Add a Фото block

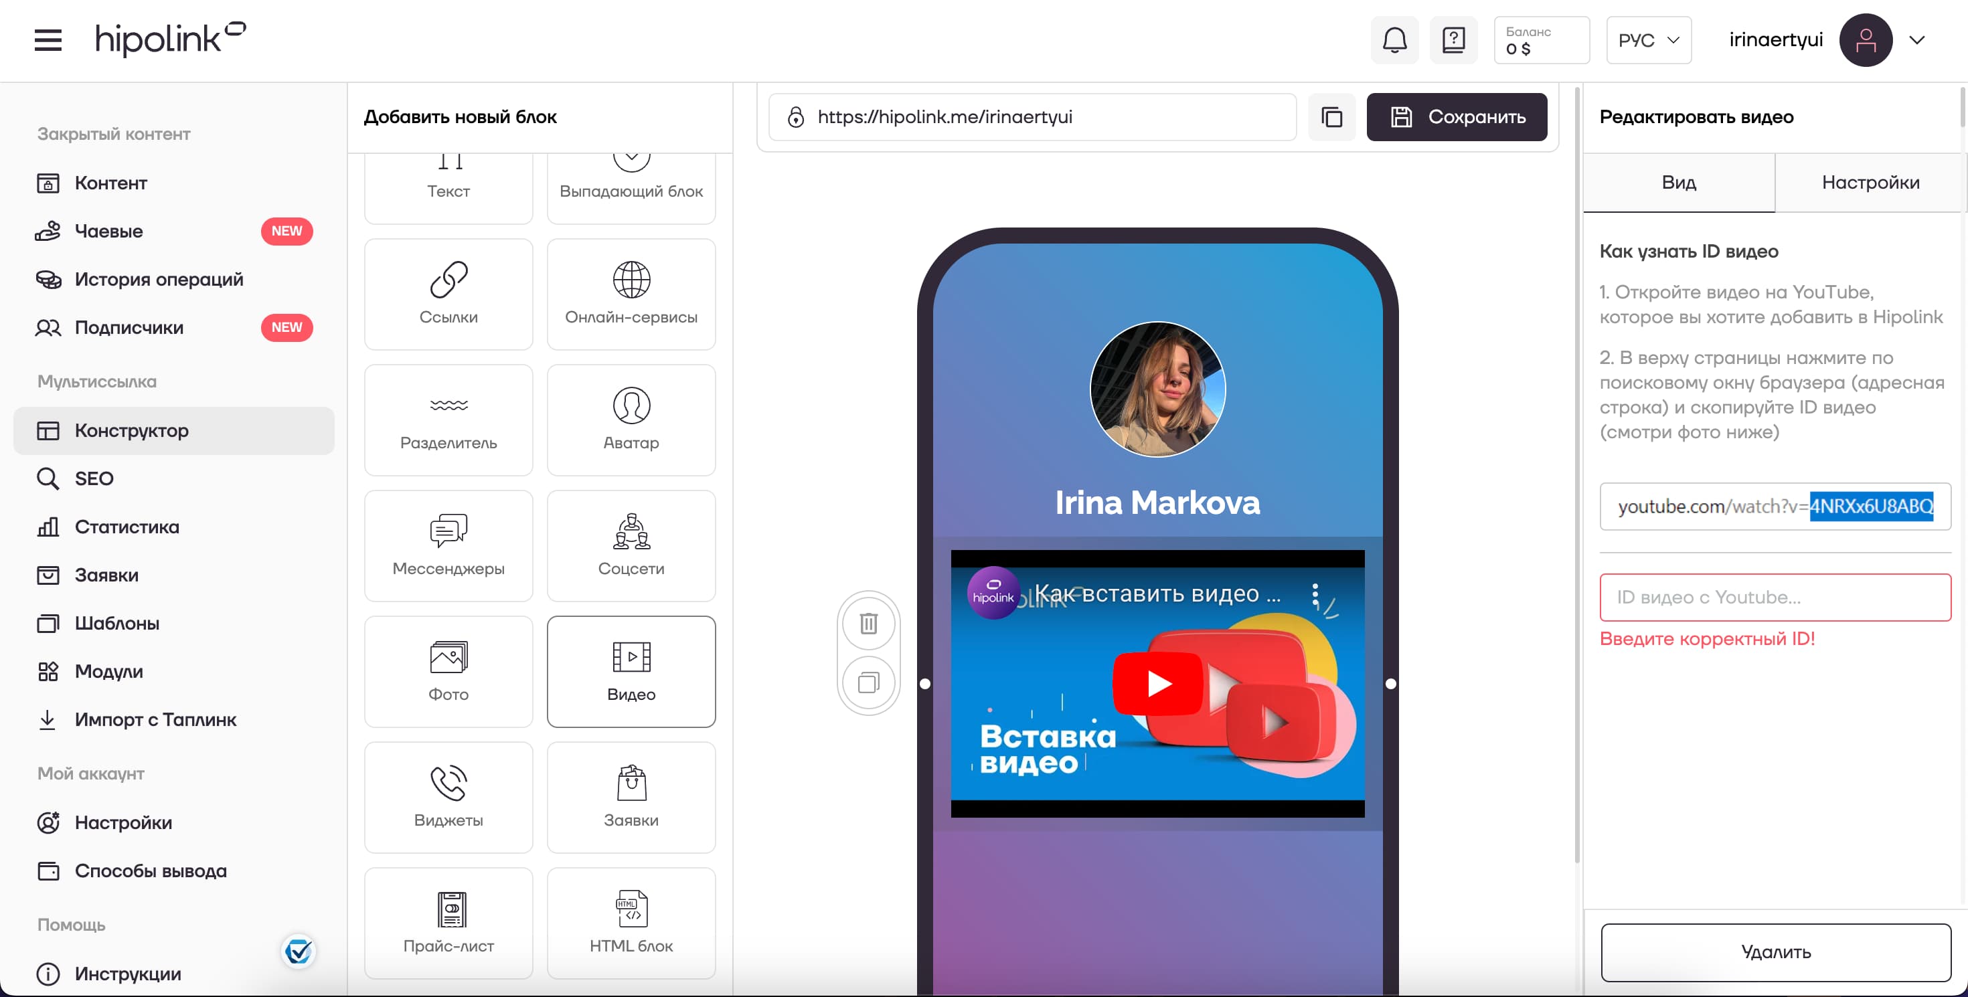point(448,672)
